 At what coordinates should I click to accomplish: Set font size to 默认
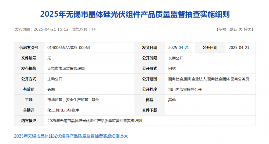(233, 29)
